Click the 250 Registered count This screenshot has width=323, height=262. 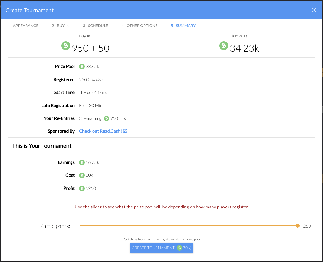click(x=83, y=79)
